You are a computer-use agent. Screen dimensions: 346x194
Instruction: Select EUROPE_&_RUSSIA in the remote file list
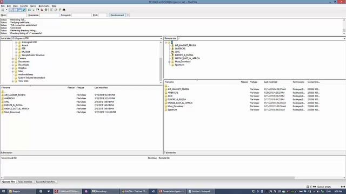[x=177, y=100]
